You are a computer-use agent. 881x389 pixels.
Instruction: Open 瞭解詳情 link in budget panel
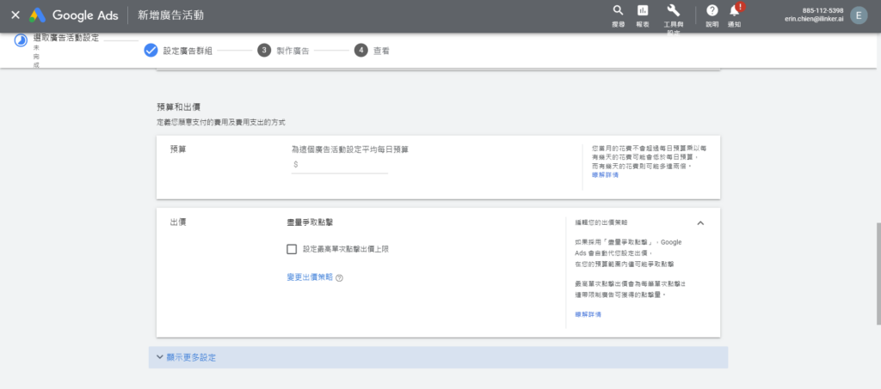[x=605, y=175]
